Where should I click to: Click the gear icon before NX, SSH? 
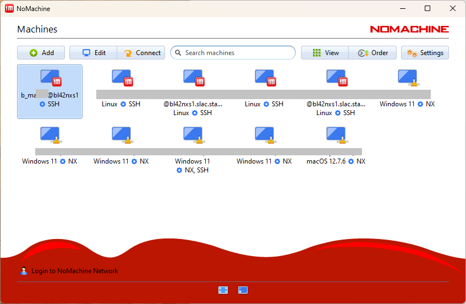(179, 170)
